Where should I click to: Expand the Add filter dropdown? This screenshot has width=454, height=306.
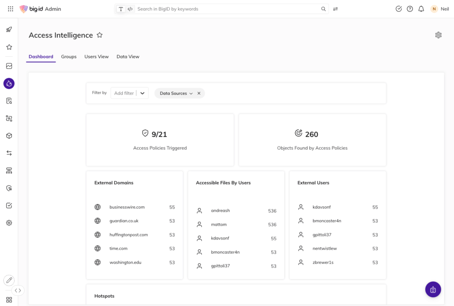pyautogui.click(x=142, y=93)
